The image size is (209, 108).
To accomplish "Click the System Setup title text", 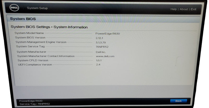I will tap(37, 8).
